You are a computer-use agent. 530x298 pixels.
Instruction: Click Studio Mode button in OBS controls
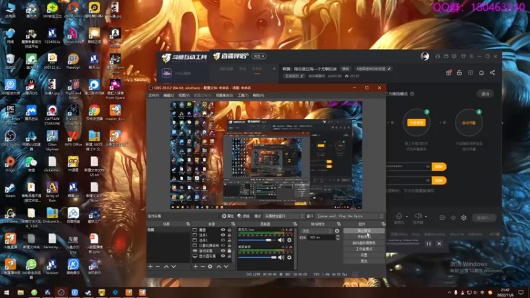(364, 249)
